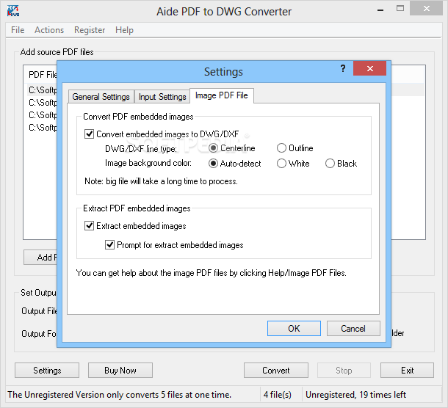Screen dimensions: 448x408
Task: Click the Aide PDF to DWG app icon
Action: [x=13, y=11]
